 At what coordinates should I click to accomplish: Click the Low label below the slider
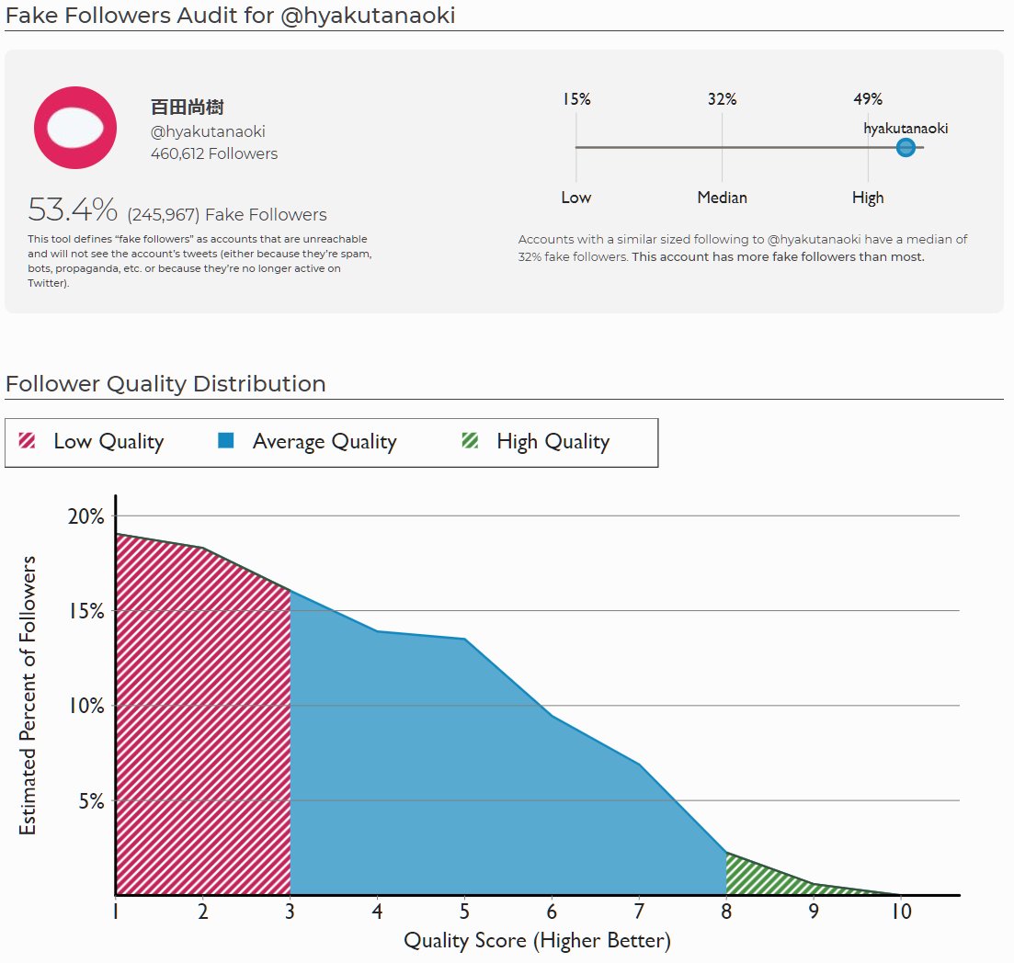575,198
